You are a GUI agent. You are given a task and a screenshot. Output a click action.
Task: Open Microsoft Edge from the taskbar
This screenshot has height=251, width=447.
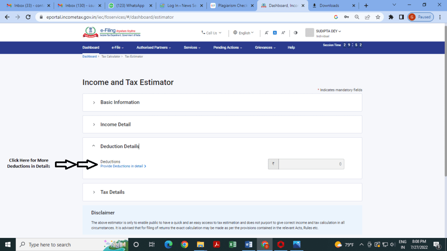(x=168, y=244)
